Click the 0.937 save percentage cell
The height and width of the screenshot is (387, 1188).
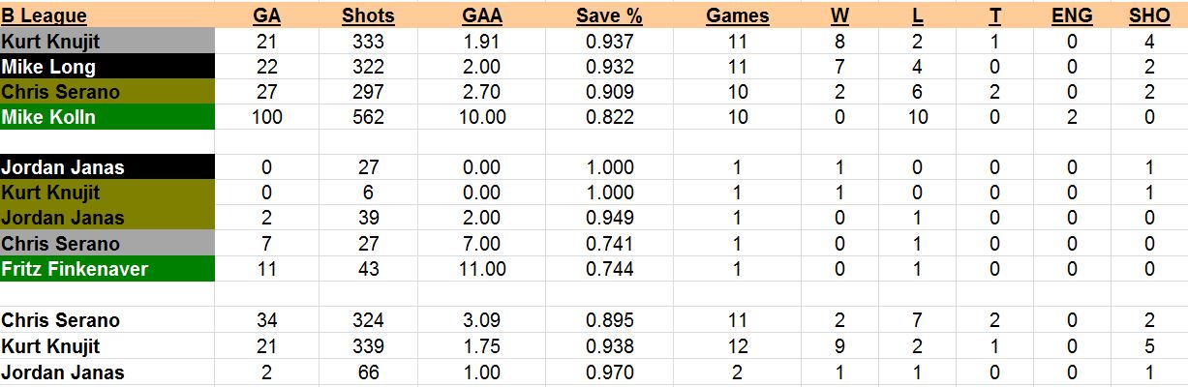click(x=610, y=42)
